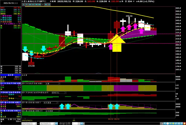Select the 60-minute timeframe button
Image resolution: width=186 pixels, height=125 pixels.
click(39, 5)
